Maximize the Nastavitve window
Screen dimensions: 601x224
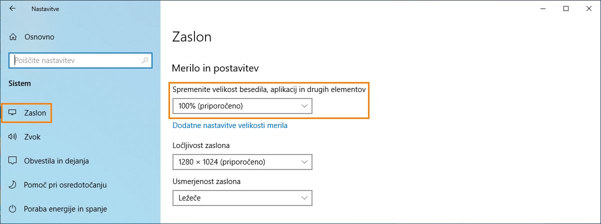tap(565, 8)
